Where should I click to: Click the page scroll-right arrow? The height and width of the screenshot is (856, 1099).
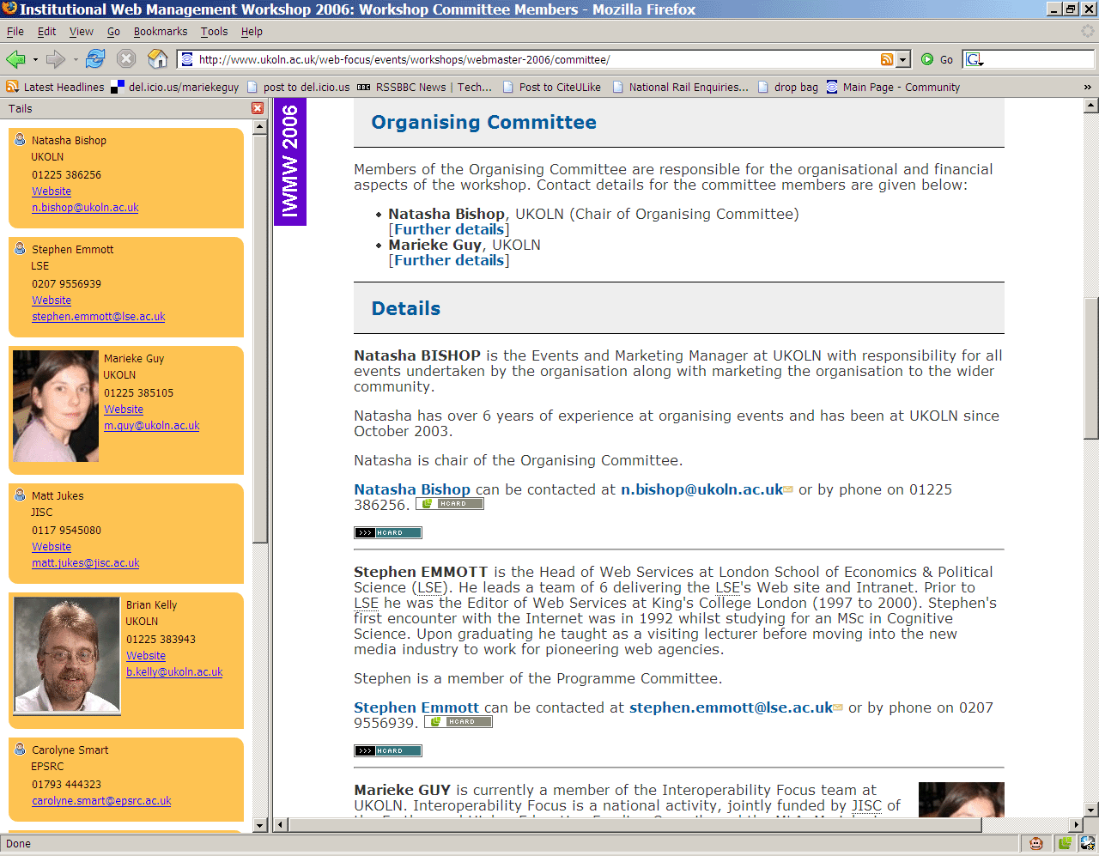point(1076,825)
